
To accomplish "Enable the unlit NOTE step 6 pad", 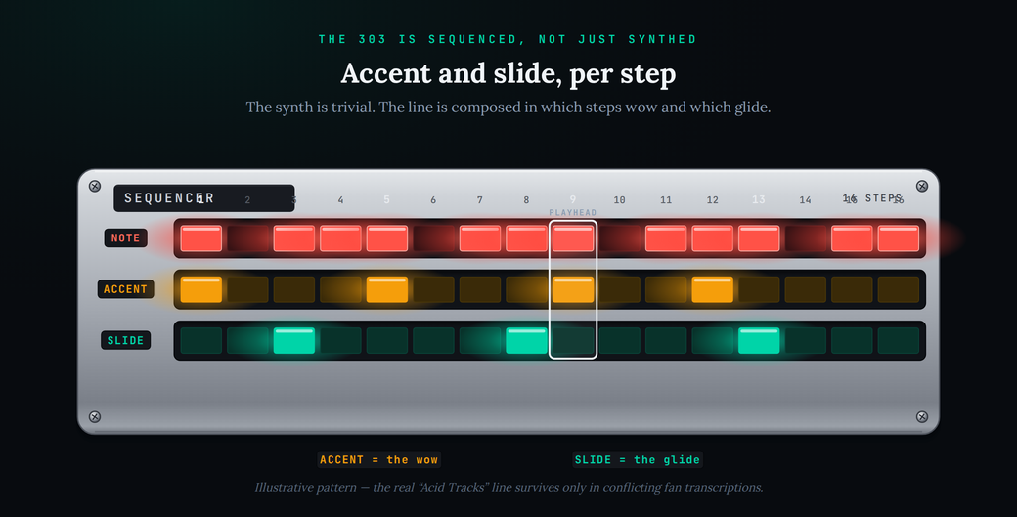I will coord(433,238).
